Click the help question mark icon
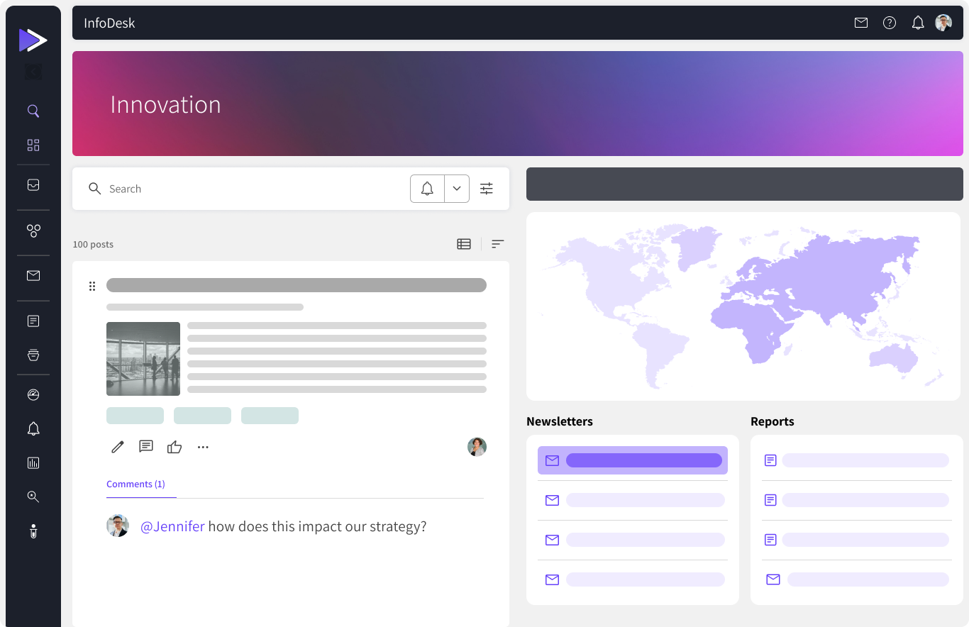This screenshot has height=627, width=969. coord(890,23)
